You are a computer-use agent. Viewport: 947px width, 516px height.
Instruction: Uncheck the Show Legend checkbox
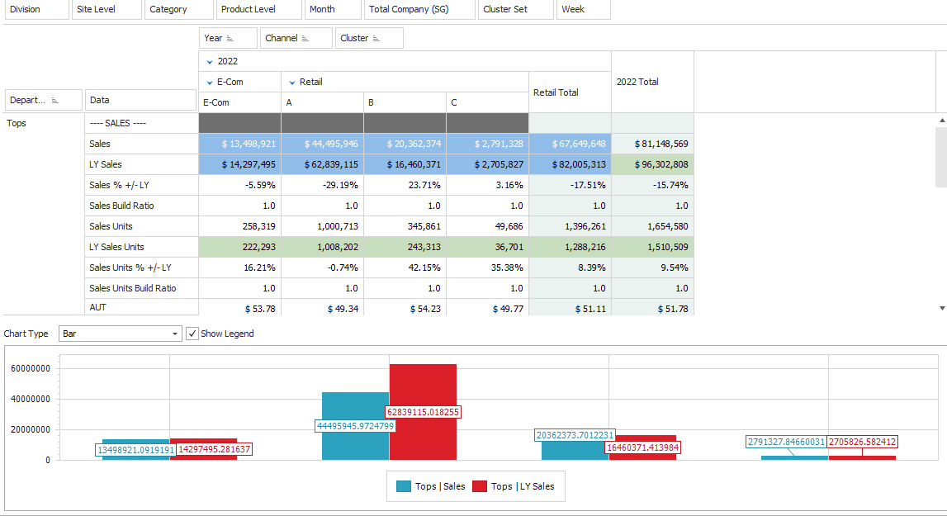click(193, 334)
